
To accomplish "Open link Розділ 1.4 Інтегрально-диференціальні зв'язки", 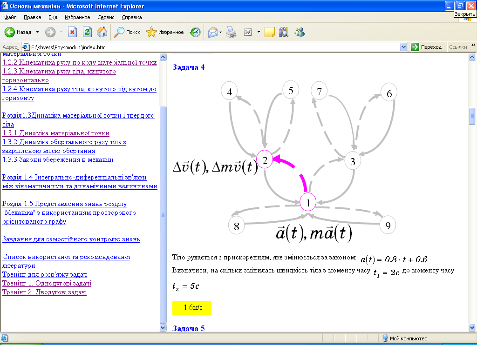I will click(x=80, y=182).
